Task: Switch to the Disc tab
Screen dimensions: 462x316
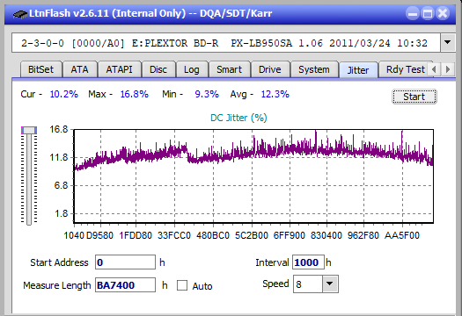Action: point(158,69)
